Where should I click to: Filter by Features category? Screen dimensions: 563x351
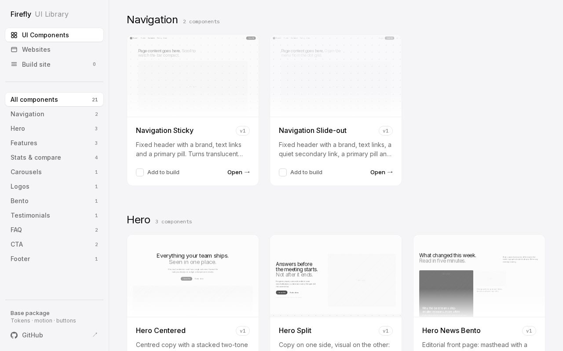[54, 143]
